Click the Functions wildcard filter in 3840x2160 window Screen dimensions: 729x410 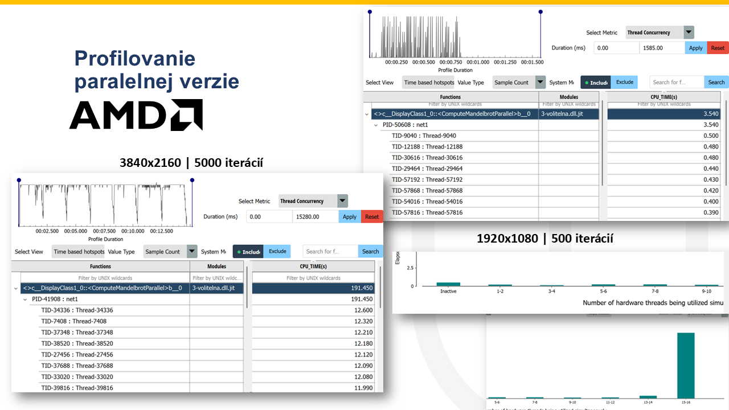click(x=105, y=278)
